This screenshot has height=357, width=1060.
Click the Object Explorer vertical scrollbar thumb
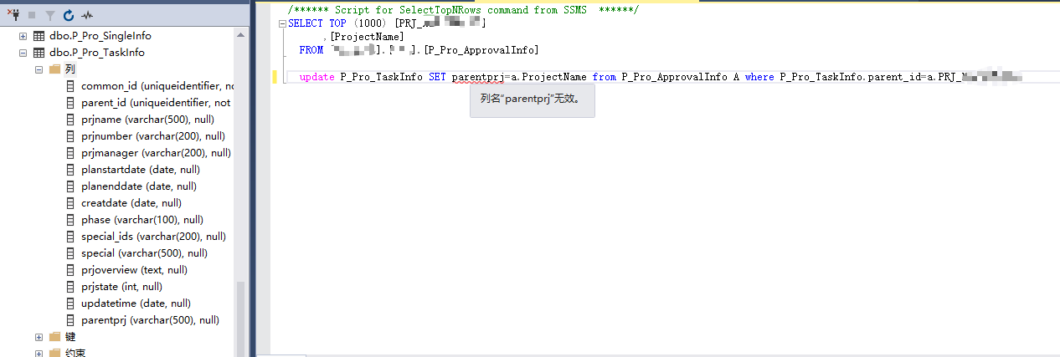[x=241, y=318]
